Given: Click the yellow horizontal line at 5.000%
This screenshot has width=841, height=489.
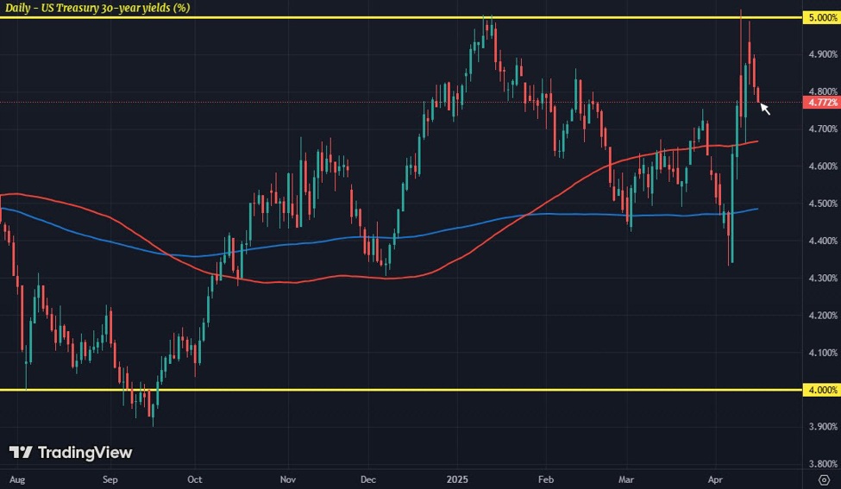Looking at the screenshot, I should [x=259, y=17].
